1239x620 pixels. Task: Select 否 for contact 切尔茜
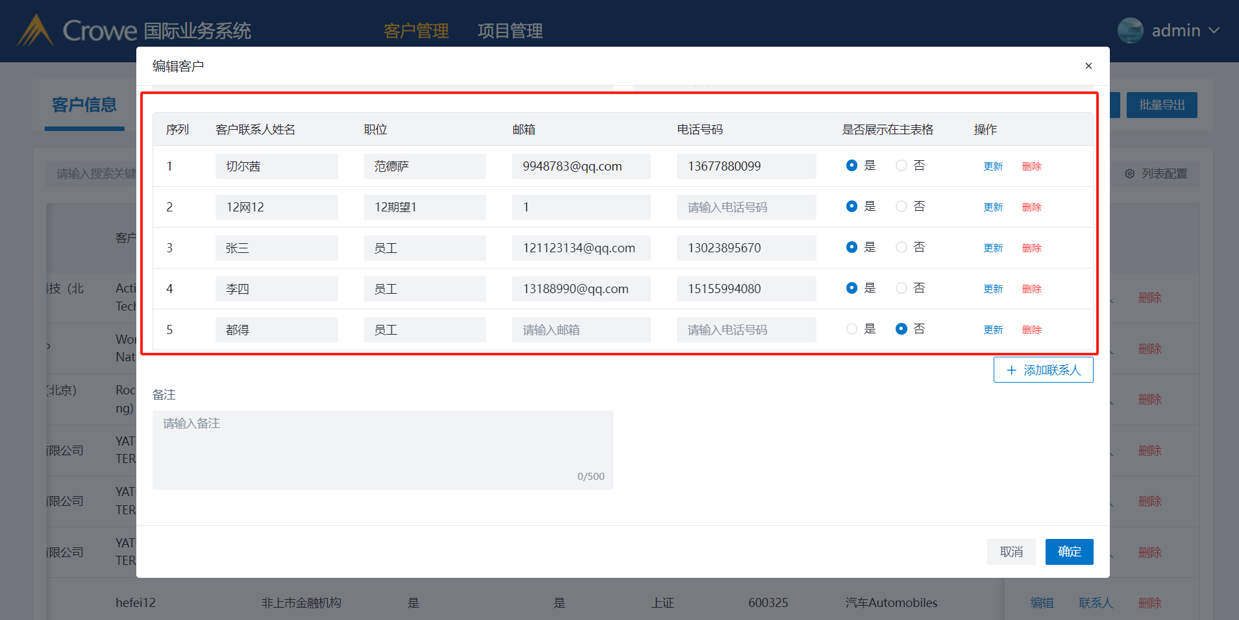coord(902,166)
